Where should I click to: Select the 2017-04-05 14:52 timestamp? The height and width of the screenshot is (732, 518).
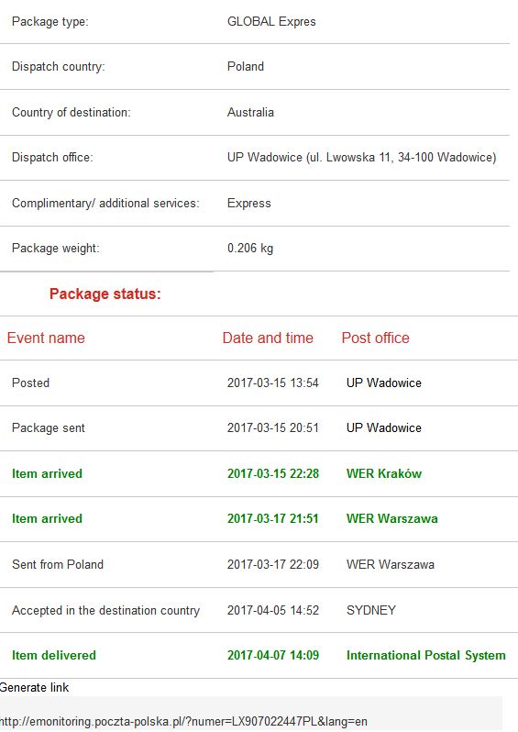click(273, 610)
